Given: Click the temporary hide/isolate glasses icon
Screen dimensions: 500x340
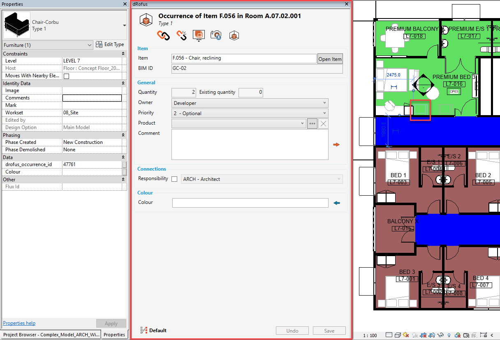Looking at the screenshot, I should click(x=440, y=335).
